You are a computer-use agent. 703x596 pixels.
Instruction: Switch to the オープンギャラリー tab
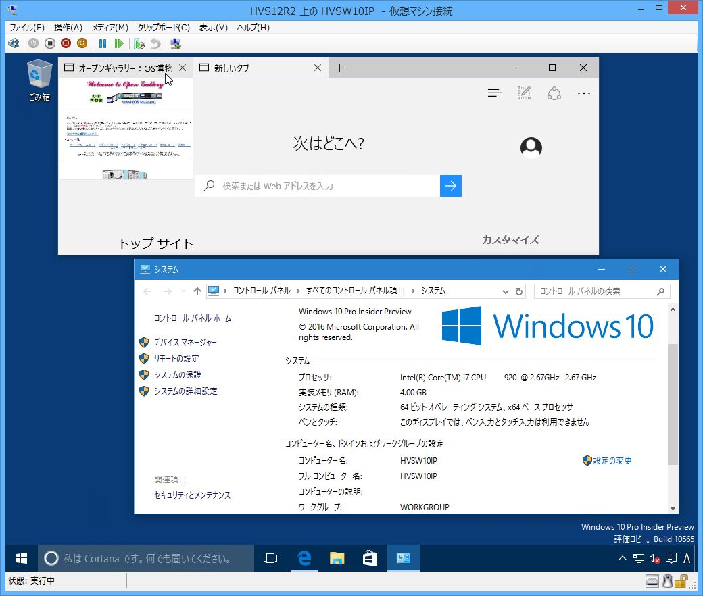126,68
